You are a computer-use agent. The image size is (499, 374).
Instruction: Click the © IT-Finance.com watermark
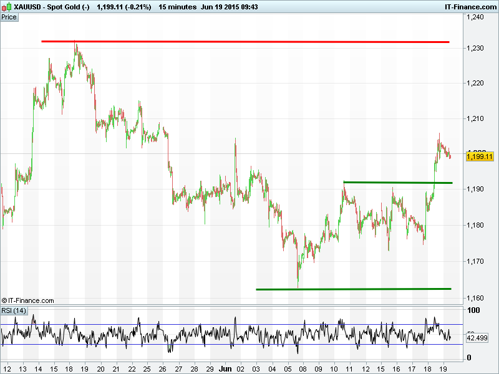[28, 300]
